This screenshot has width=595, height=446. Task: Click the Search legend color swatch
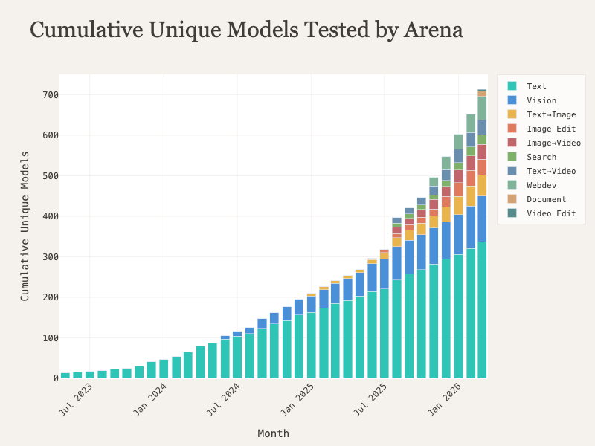[512, 157]
